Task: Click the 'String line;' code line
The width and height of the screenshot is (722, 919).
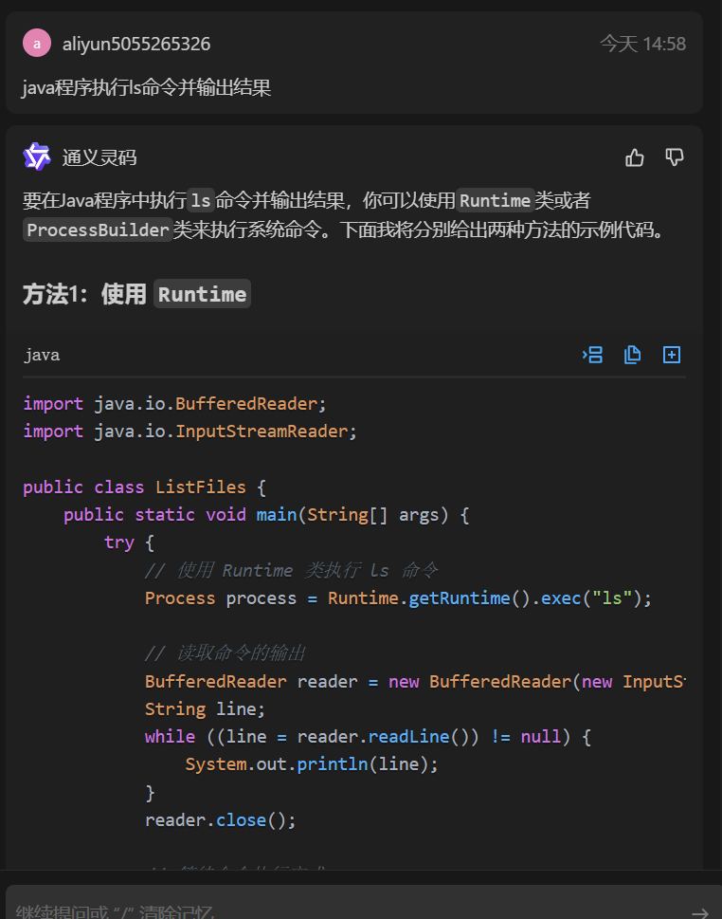Action: tap(205, 709)
